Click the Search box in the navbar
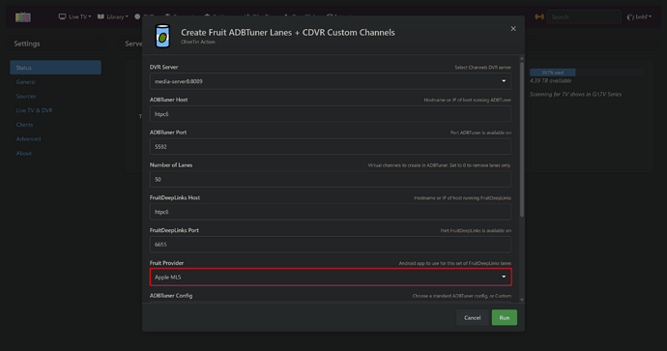 (x=584, y=16)
